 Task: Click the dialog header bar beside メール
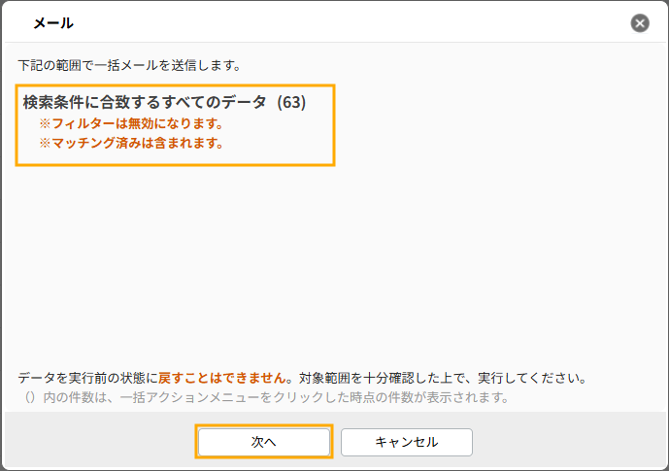(x=340, y=23)
